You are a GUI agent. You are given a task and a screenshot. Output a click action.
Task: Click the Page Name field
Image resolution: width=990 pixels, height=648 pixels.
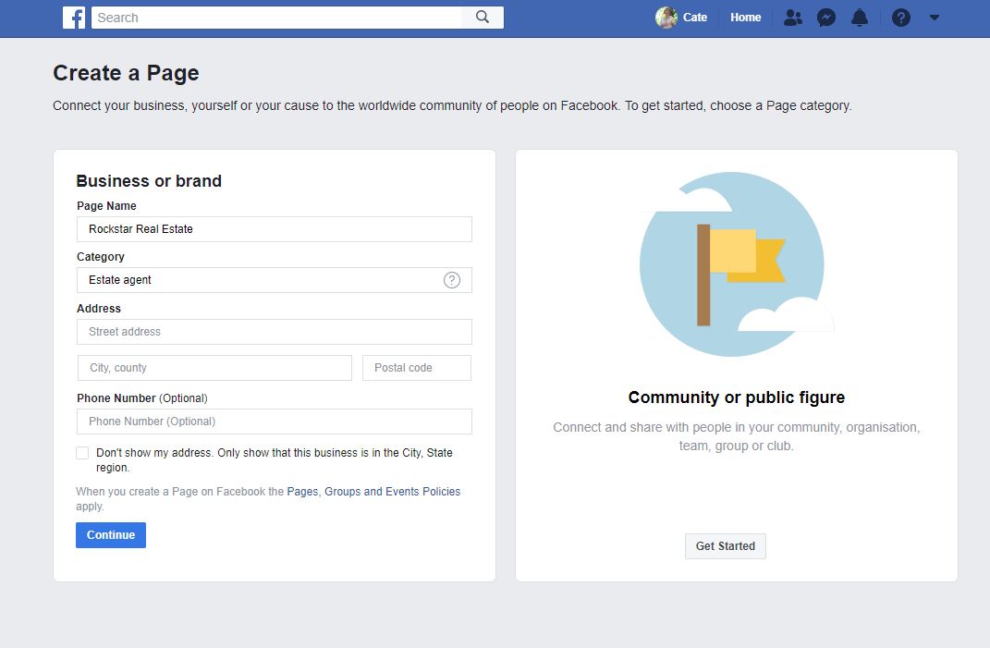[x=274, y=229]
